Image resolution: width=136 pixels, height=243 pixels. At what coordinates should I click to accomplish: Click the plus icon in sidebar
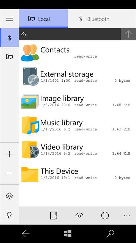pyautogui.click(x=10, y=154)
